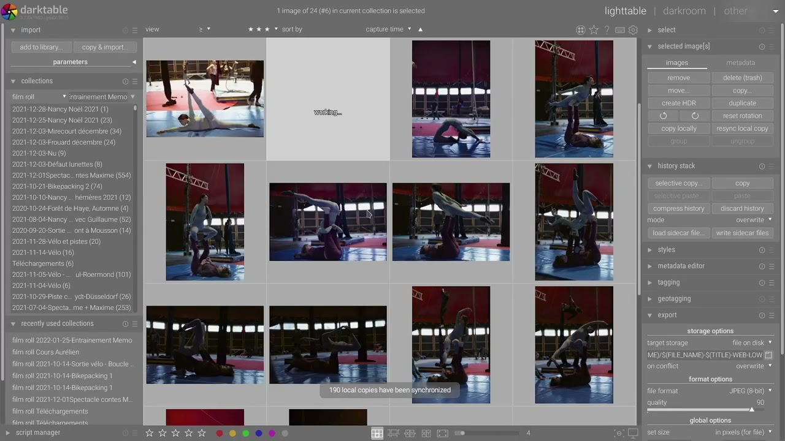Expand the tagging module
Screen dimensions: 785x441
click(x=668, y=282)
